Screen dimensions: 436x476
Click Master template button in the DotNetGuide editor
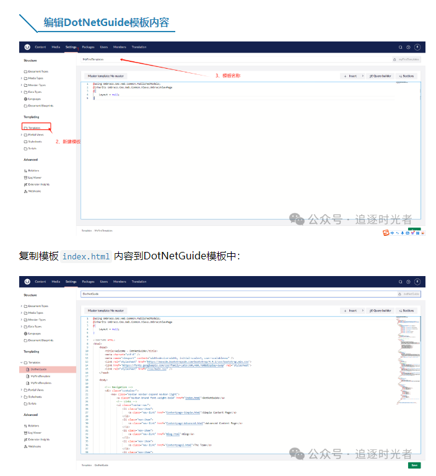pos(106,311)
